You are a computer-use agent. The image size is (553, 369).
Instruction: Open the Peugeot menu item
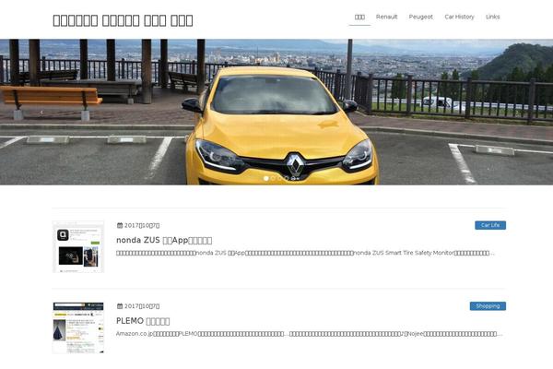point(421,17)
